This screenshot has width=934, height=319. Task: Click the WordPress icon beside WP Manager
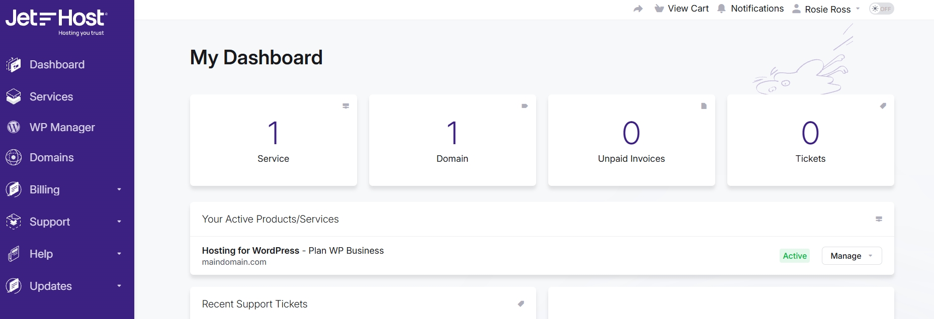(14, 127)
